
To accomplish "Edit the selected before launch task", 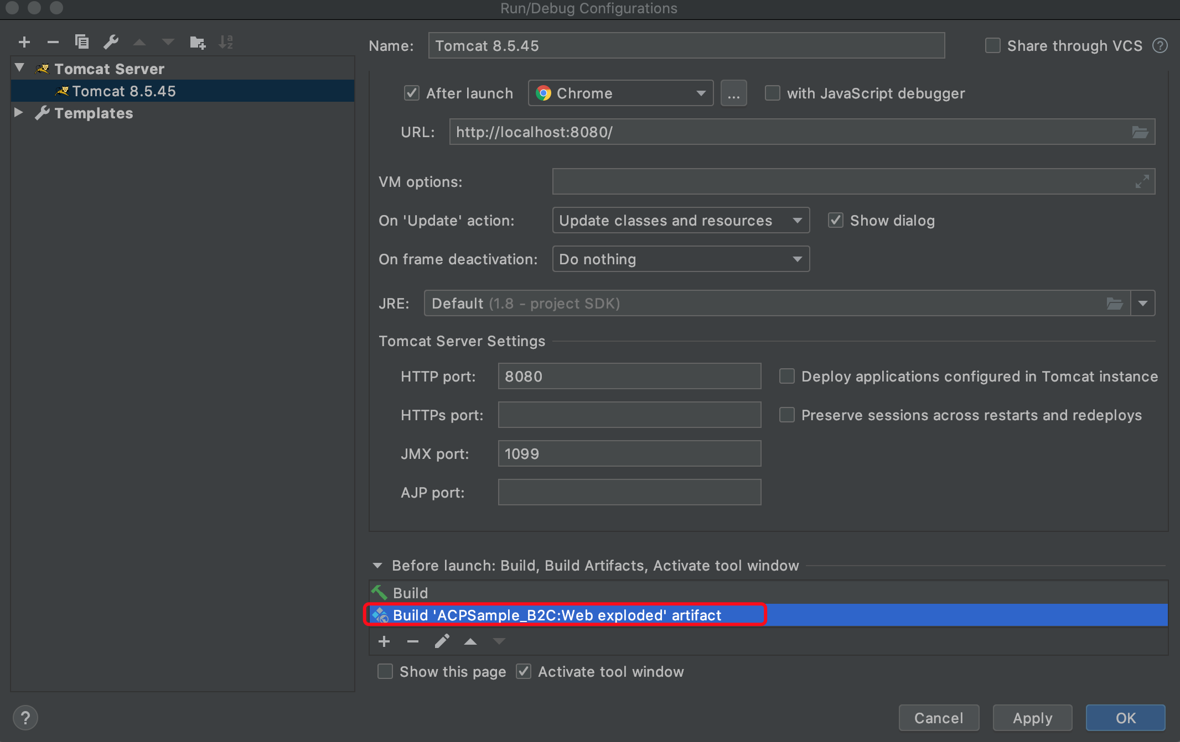I will tap(442, 641).
